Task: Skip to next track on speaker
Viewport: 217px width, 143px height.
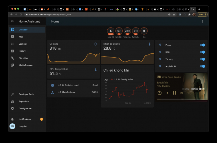Action: tap(182, 93)
